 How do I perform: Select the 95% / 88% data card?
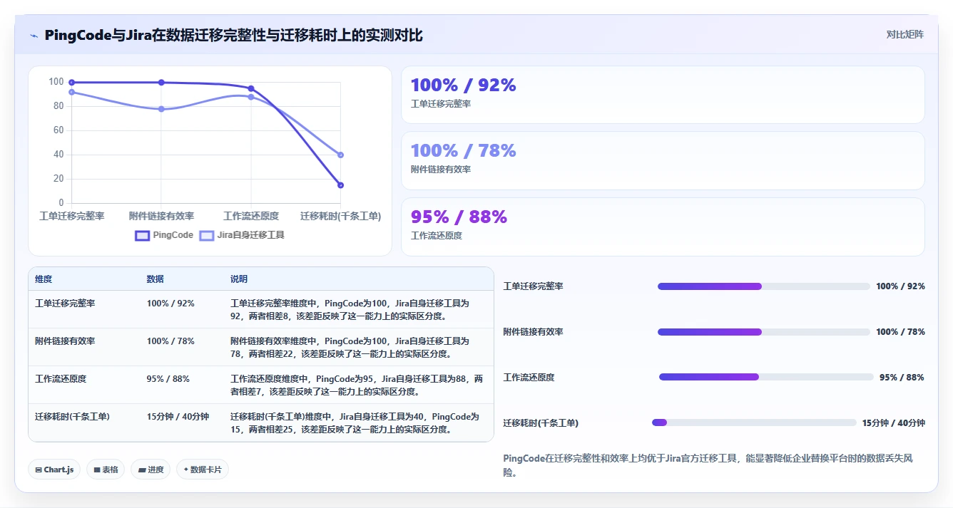(663, 227)
